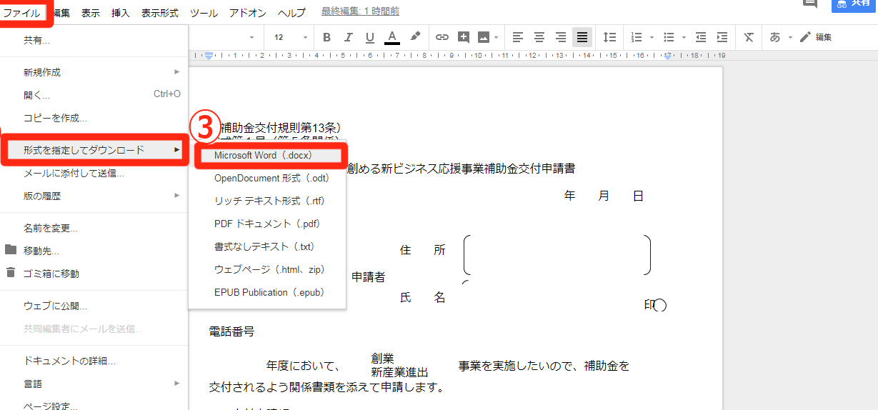Add a comment from toolbar

pos(463,37)
